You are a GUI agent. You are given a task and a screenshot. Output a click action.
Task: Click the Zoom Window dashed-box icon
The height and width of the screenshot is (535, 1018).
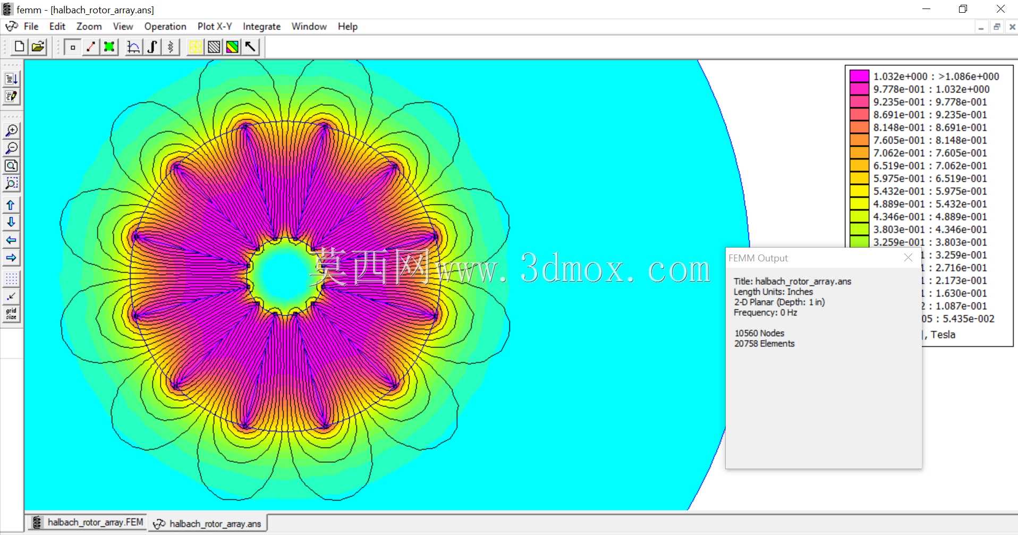11,184
